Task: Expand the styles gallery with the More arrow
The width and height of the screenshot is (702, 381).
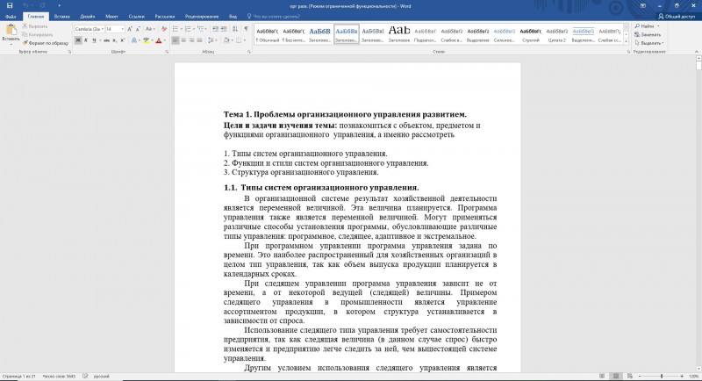Action: (x=627, y=41)
